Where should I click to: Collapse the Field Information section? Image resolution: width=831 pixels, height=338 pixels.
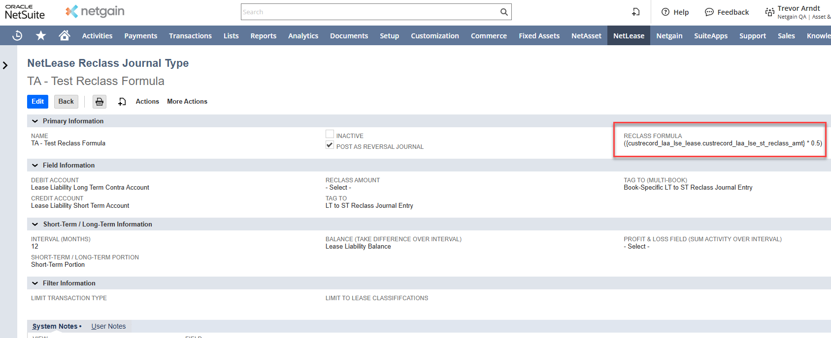pos(35,166)
